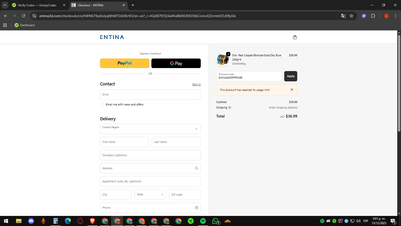Image resolution: width=401 pixels, height=226 pixels.
Task: Dismiss the discount usage limit warning
Action: pyautogui.click(x=292, y=90)
